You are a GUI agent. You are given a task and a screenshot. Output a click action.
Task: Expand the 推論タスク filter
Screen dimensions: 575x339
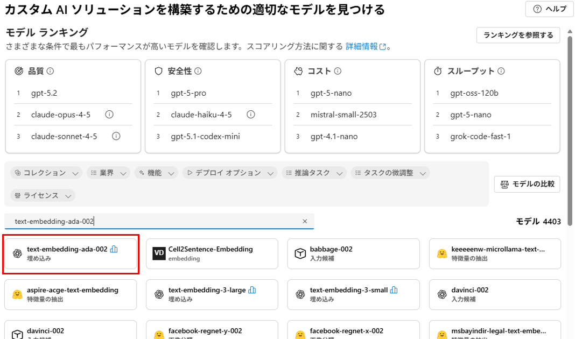314,173
